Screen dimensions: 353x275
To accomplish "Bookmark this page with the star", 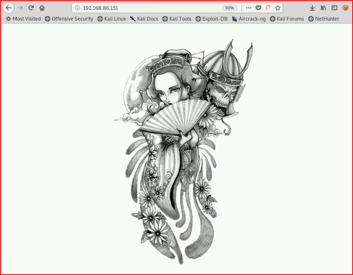I will coord(278,8).
